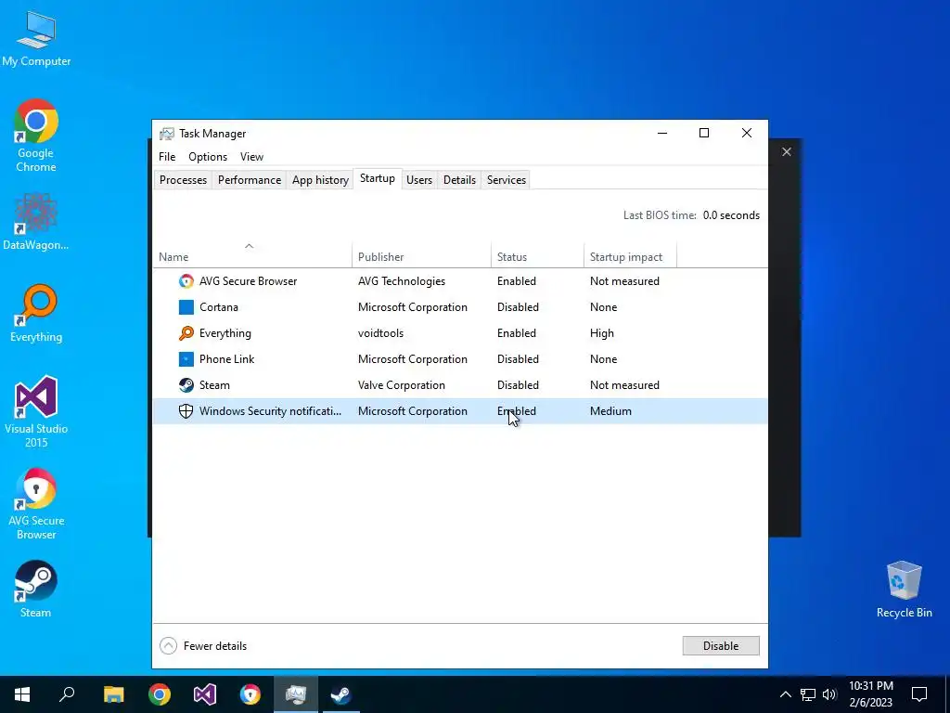
Task: Click the Windows Security shield icon
Action: [186, 411]
